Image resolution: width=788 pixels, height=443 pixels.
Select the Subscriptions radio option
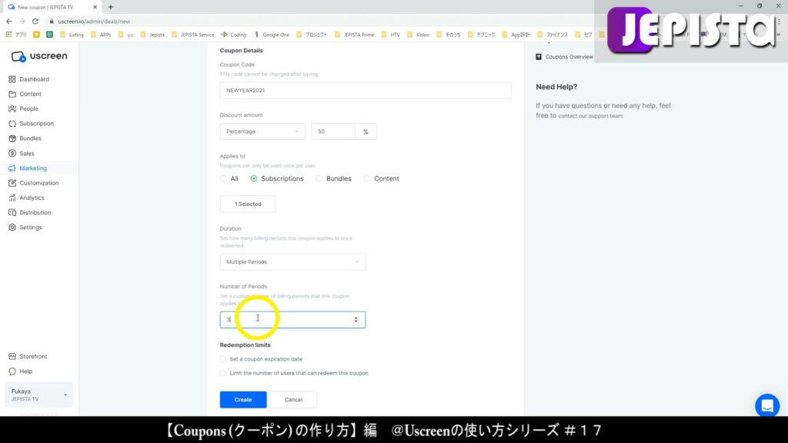click(x=253, y=178)
